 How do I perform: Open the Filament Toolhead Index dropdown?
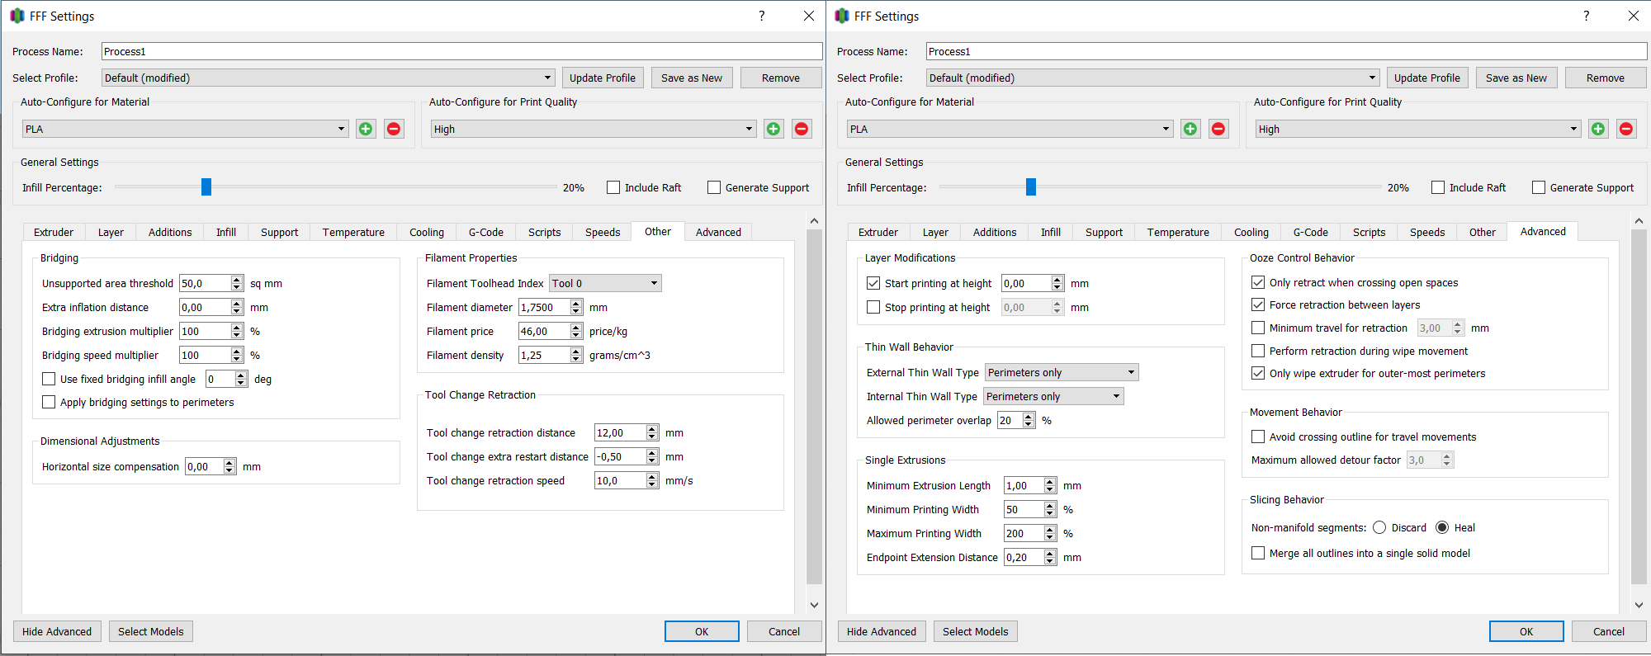point(605,283)
